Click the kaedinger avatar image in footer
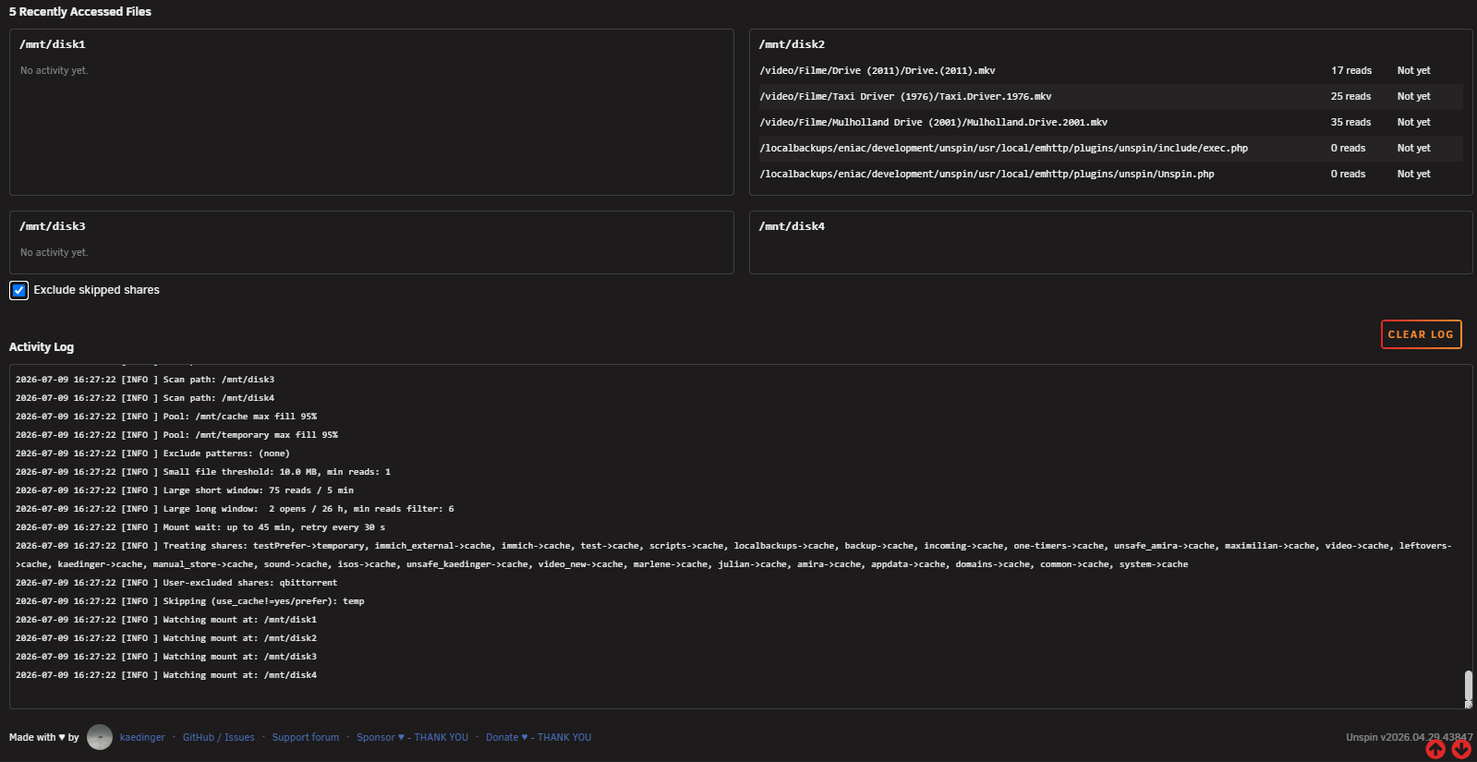 pyautogui.click(x=100, y=737)
